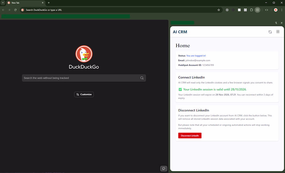The width and height of the screenshot is (285, 173).
Task: Open a new tab with plus button
Action: (x=48, y=3)
